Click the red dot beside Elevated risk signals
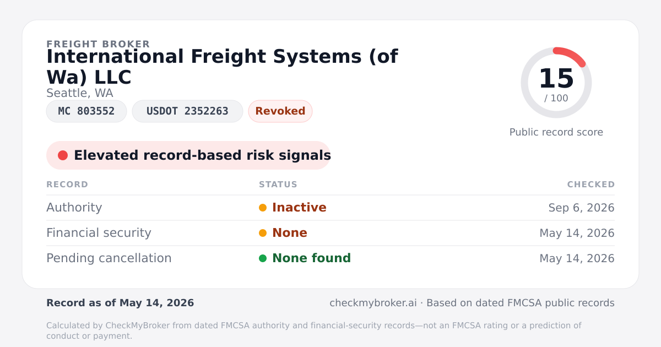Image resolution: width=661 pixels, height=347 pixels. point(63,155)
